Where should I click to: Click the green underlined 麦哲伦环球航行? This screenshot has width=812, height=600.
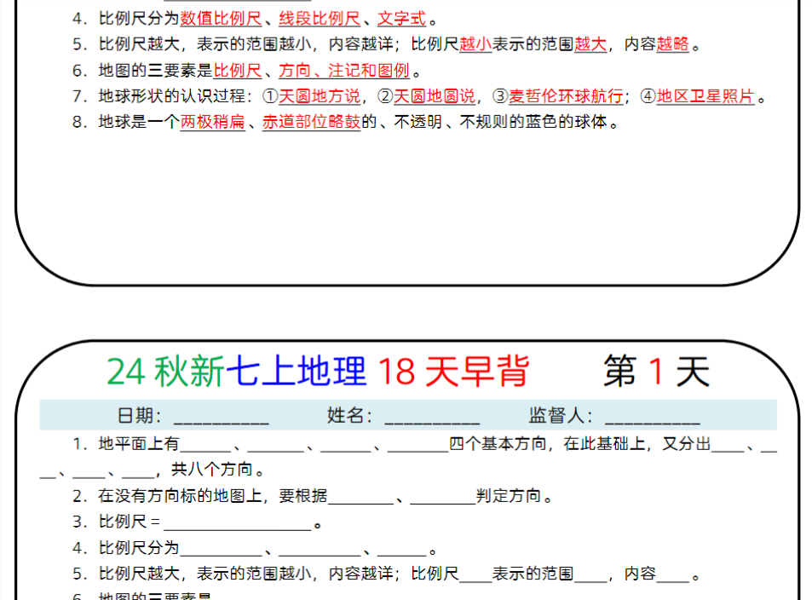[558, 96]
